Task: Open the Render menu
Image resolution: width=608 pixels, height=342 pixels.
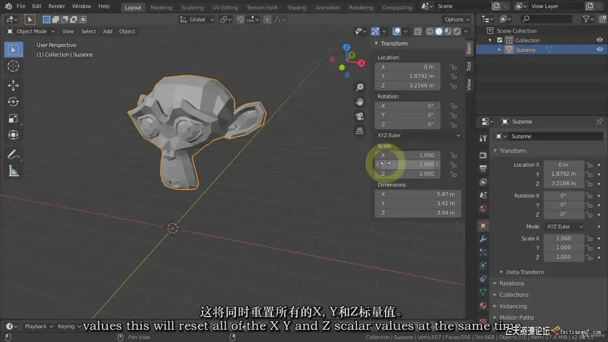Action: click(x=57, y=6)
